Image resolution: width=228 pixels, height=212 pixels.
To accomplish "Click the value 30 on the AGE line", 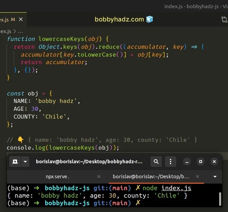I will [x=35, y=109].
